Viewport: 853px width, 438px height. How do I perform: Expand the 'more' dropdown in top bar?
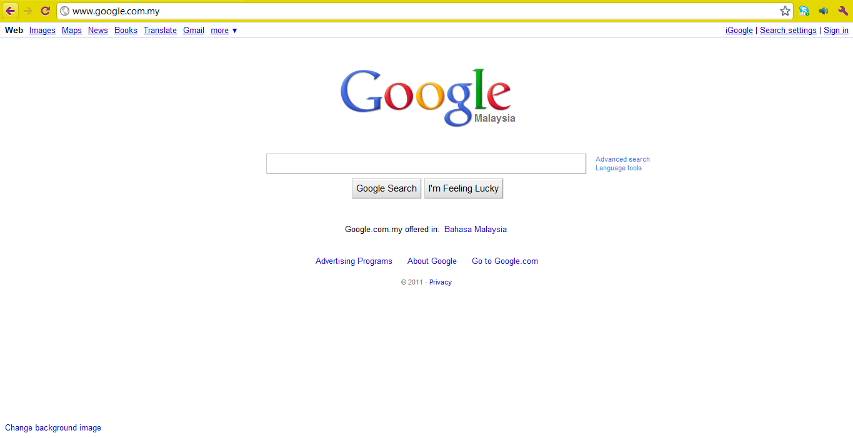click(x=224, y=30)
